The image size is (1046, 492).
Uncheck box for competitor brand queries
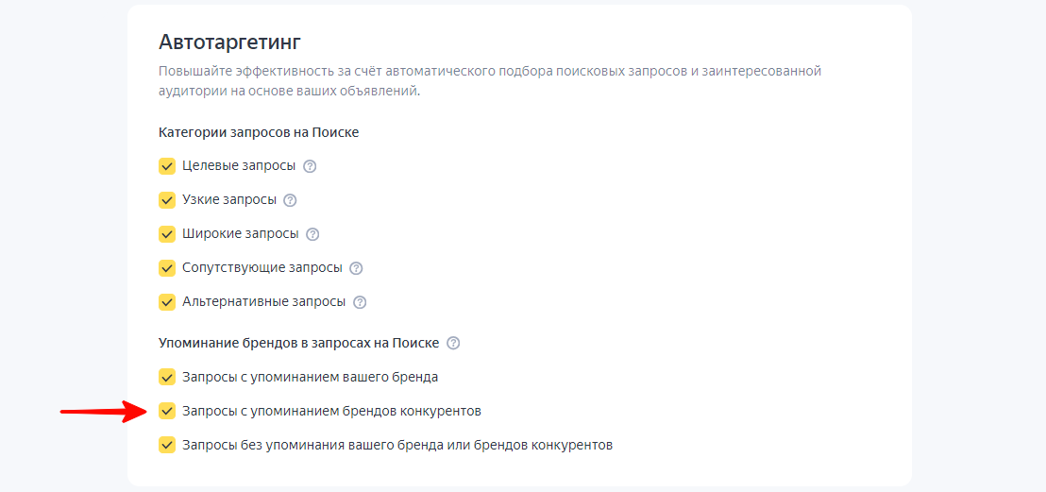pyautogui.click(x=167, y=411)
